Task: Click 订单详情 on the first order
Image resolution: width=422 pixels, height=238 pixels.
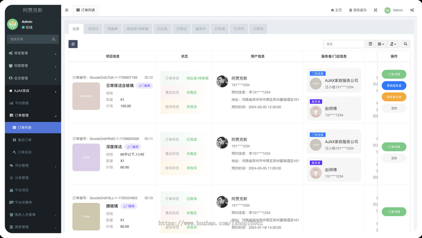Action: click(x=394, y=75)
